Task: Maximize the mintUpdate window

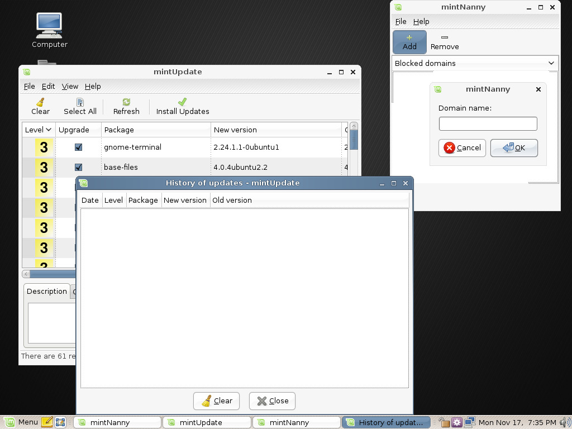Action: tap(341, 72)
